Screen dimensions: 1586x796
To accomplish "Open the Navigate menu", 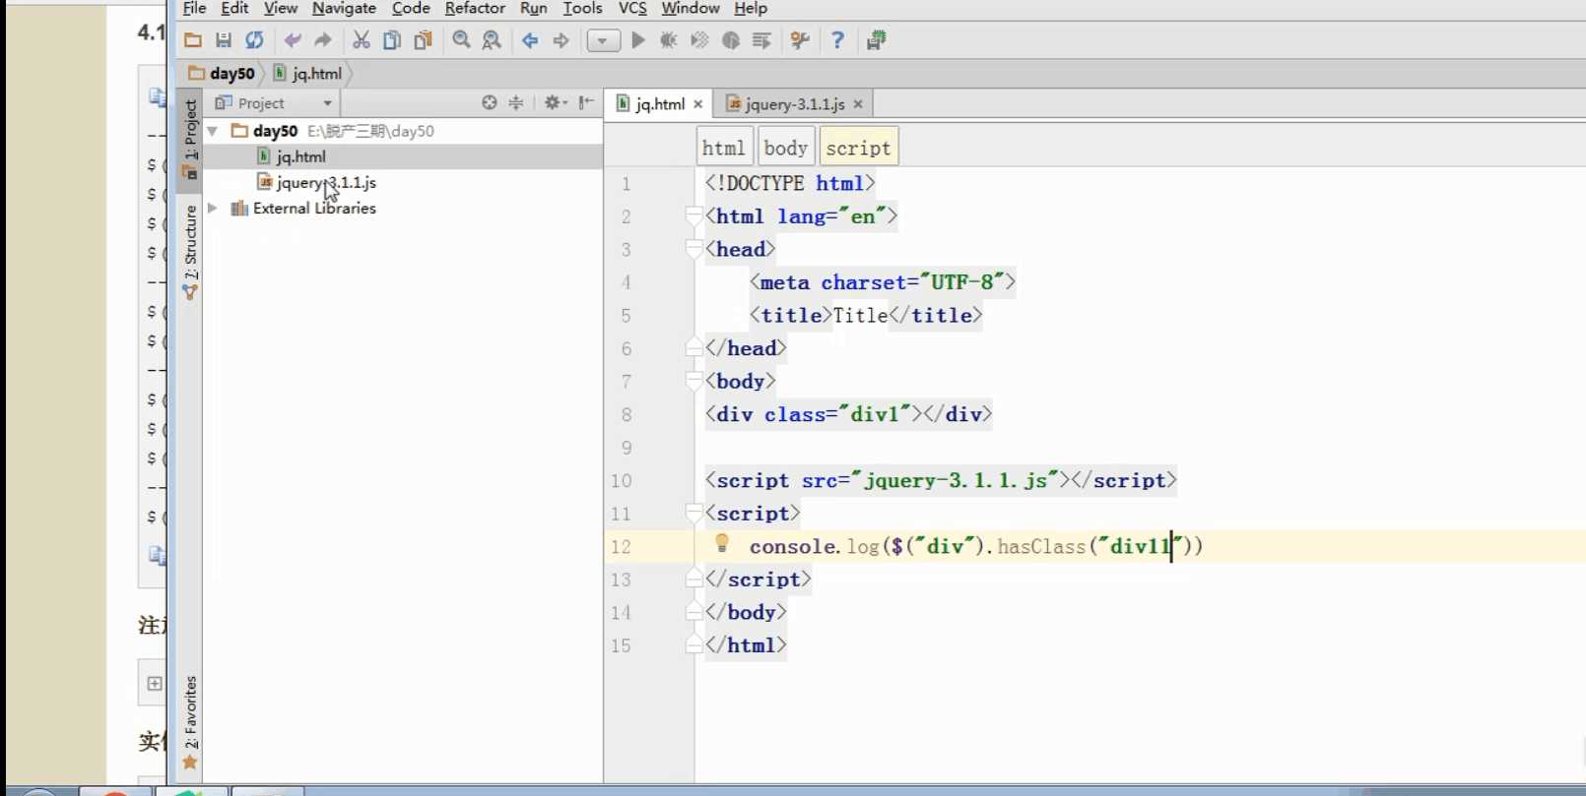I will pyautogui.click(x=344, y=8).
